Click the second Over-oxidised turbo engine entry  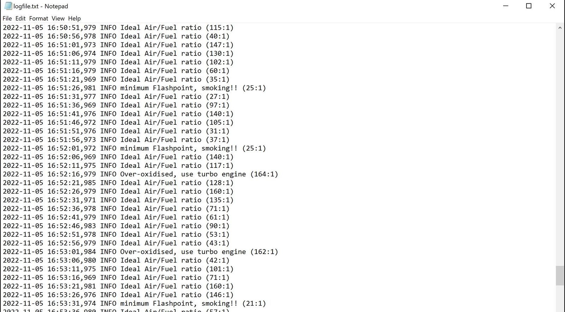click(x=141, y=252)
